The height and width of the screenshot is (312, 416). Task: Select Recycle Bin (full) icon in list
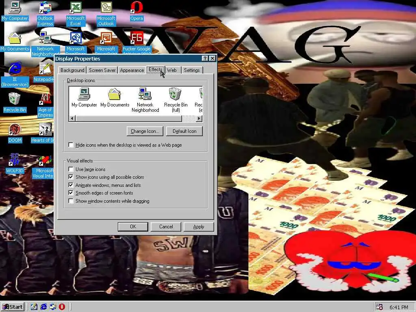[x=175, y=100]
